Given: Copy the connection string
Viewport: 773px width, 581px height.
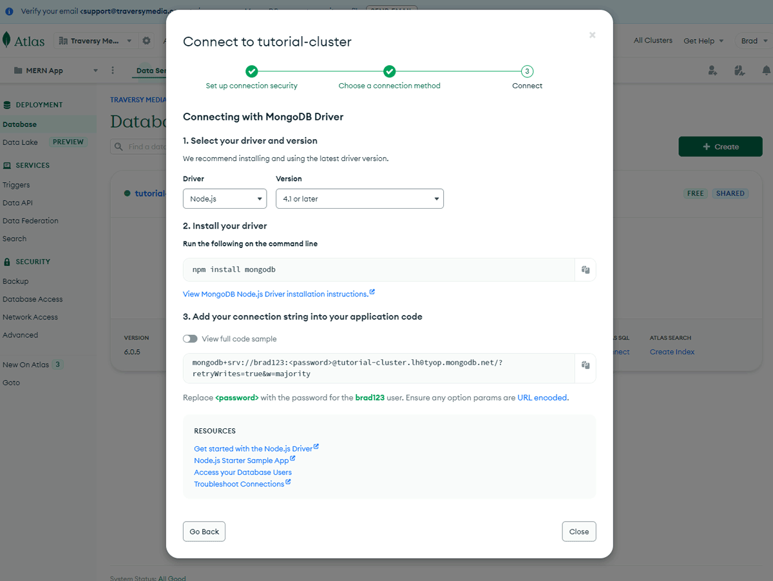Looking at the screenshot, I should (586, 365).
